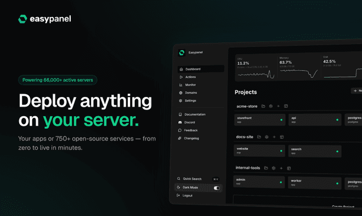Click the speech bubble icon beside Feedback
362x216 pixels.
tap(180, 130)
